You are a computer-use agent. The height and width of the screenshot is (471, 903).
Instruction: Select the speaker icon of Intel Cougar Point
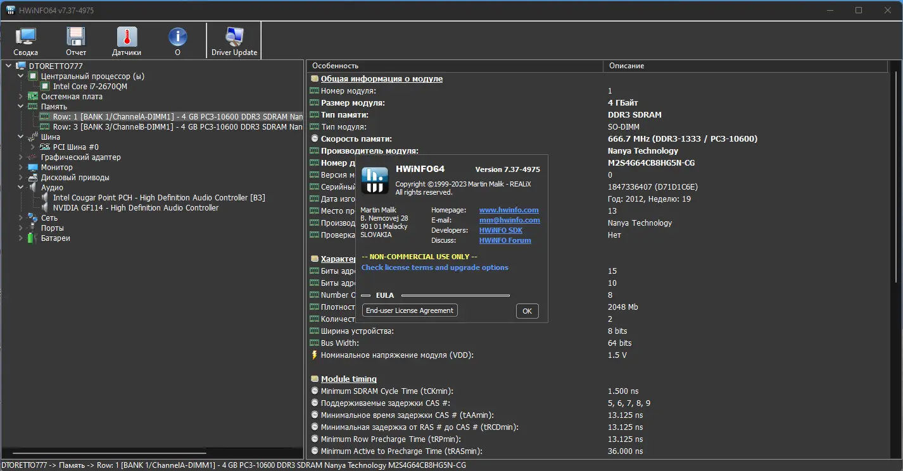[x=45, y=197]
